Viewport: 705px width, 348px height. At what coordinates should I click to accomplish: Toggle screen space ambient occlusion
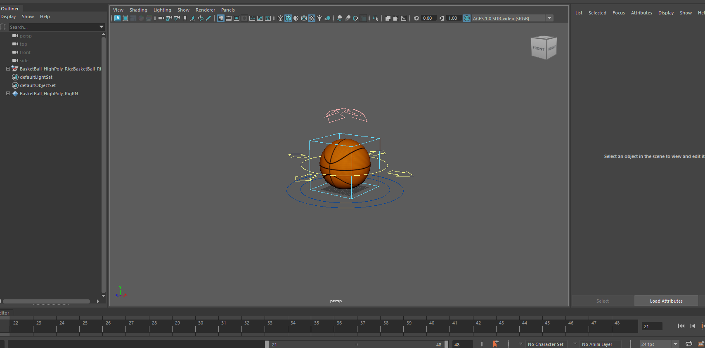340,18
